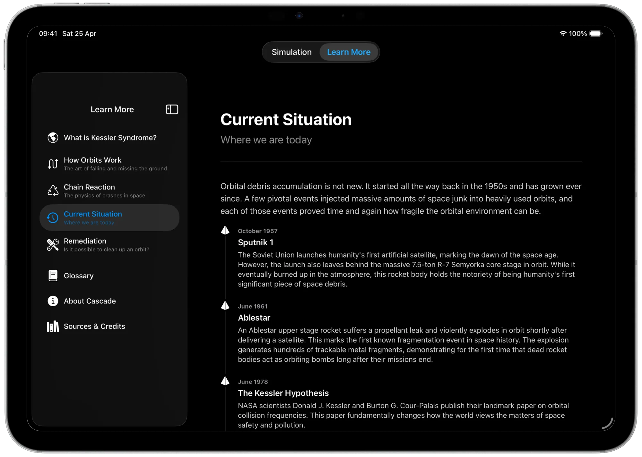
Task: Click the clock icon for Current Situation
Action: [53, 218]
